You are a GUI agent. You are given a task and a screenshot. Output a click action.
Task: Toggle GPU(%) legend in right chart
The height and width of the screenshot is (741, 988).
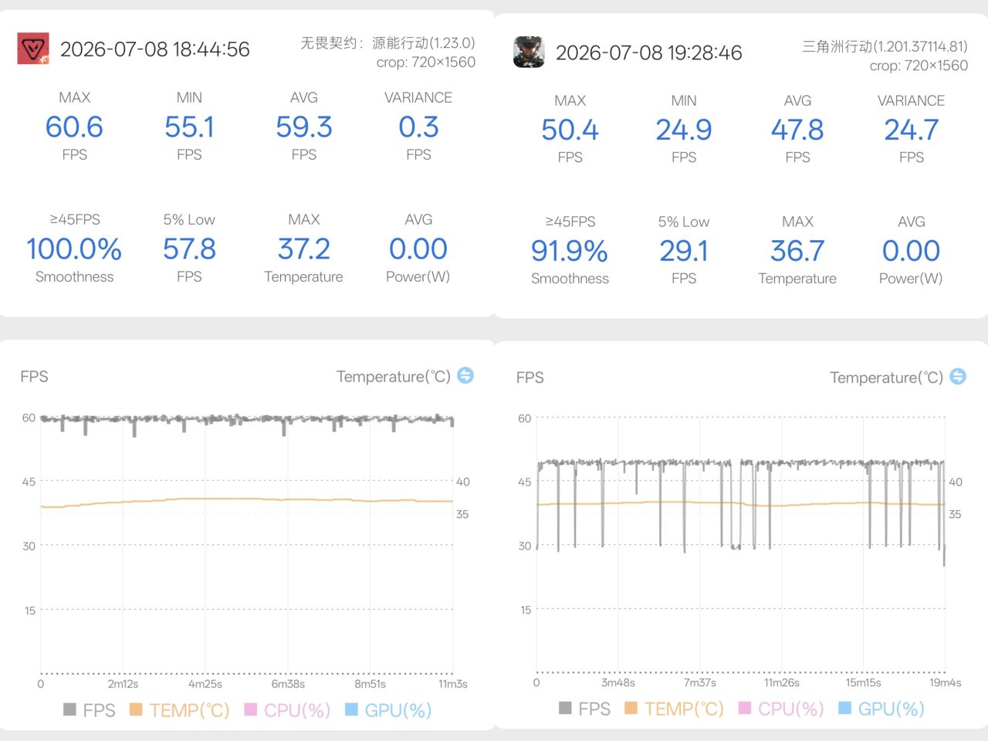coord(881,709)
